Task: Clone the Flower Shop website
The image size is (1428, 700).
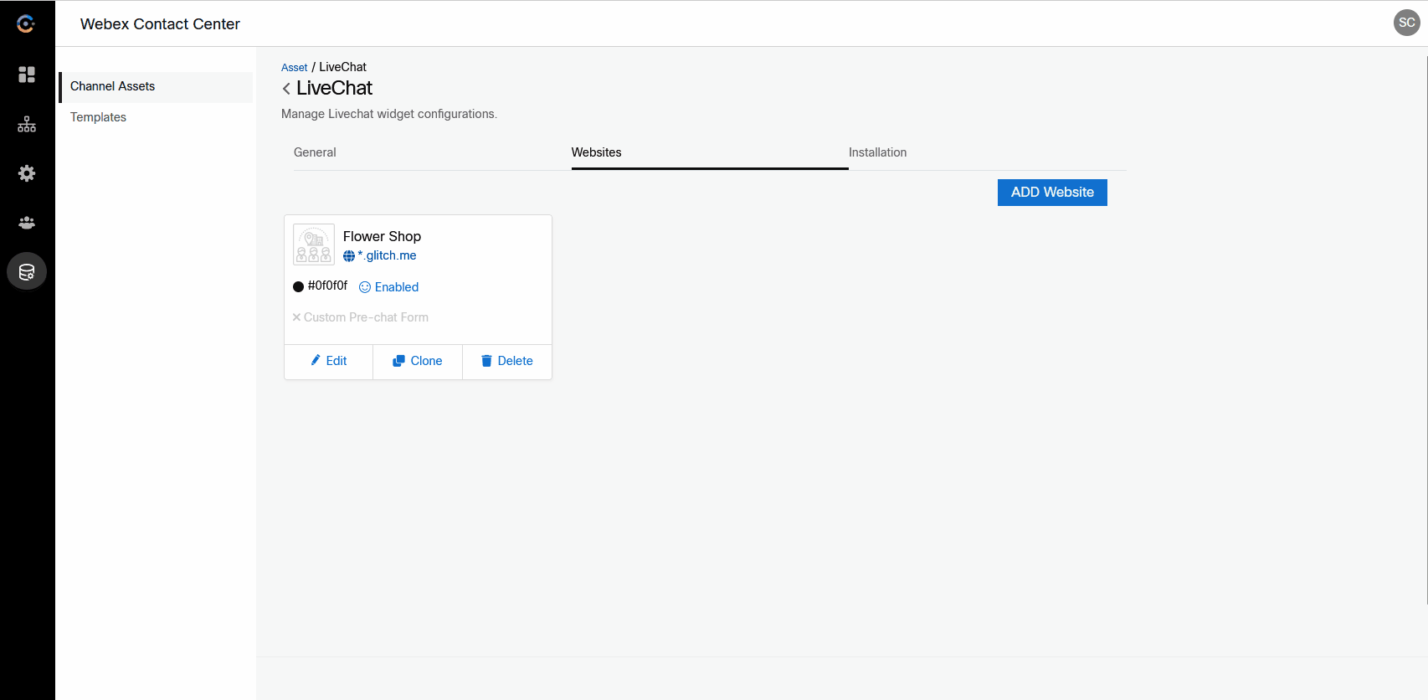Action: click(x=418, y=361)
